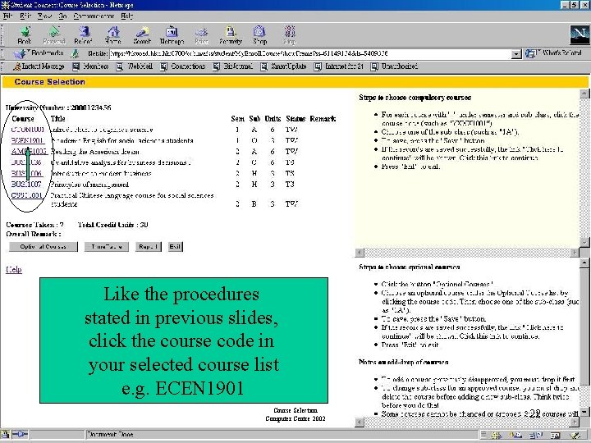Viewport: 591px width, 443px height.
Task: Click the Course Selection page header
Action: (x=50, y=82)
